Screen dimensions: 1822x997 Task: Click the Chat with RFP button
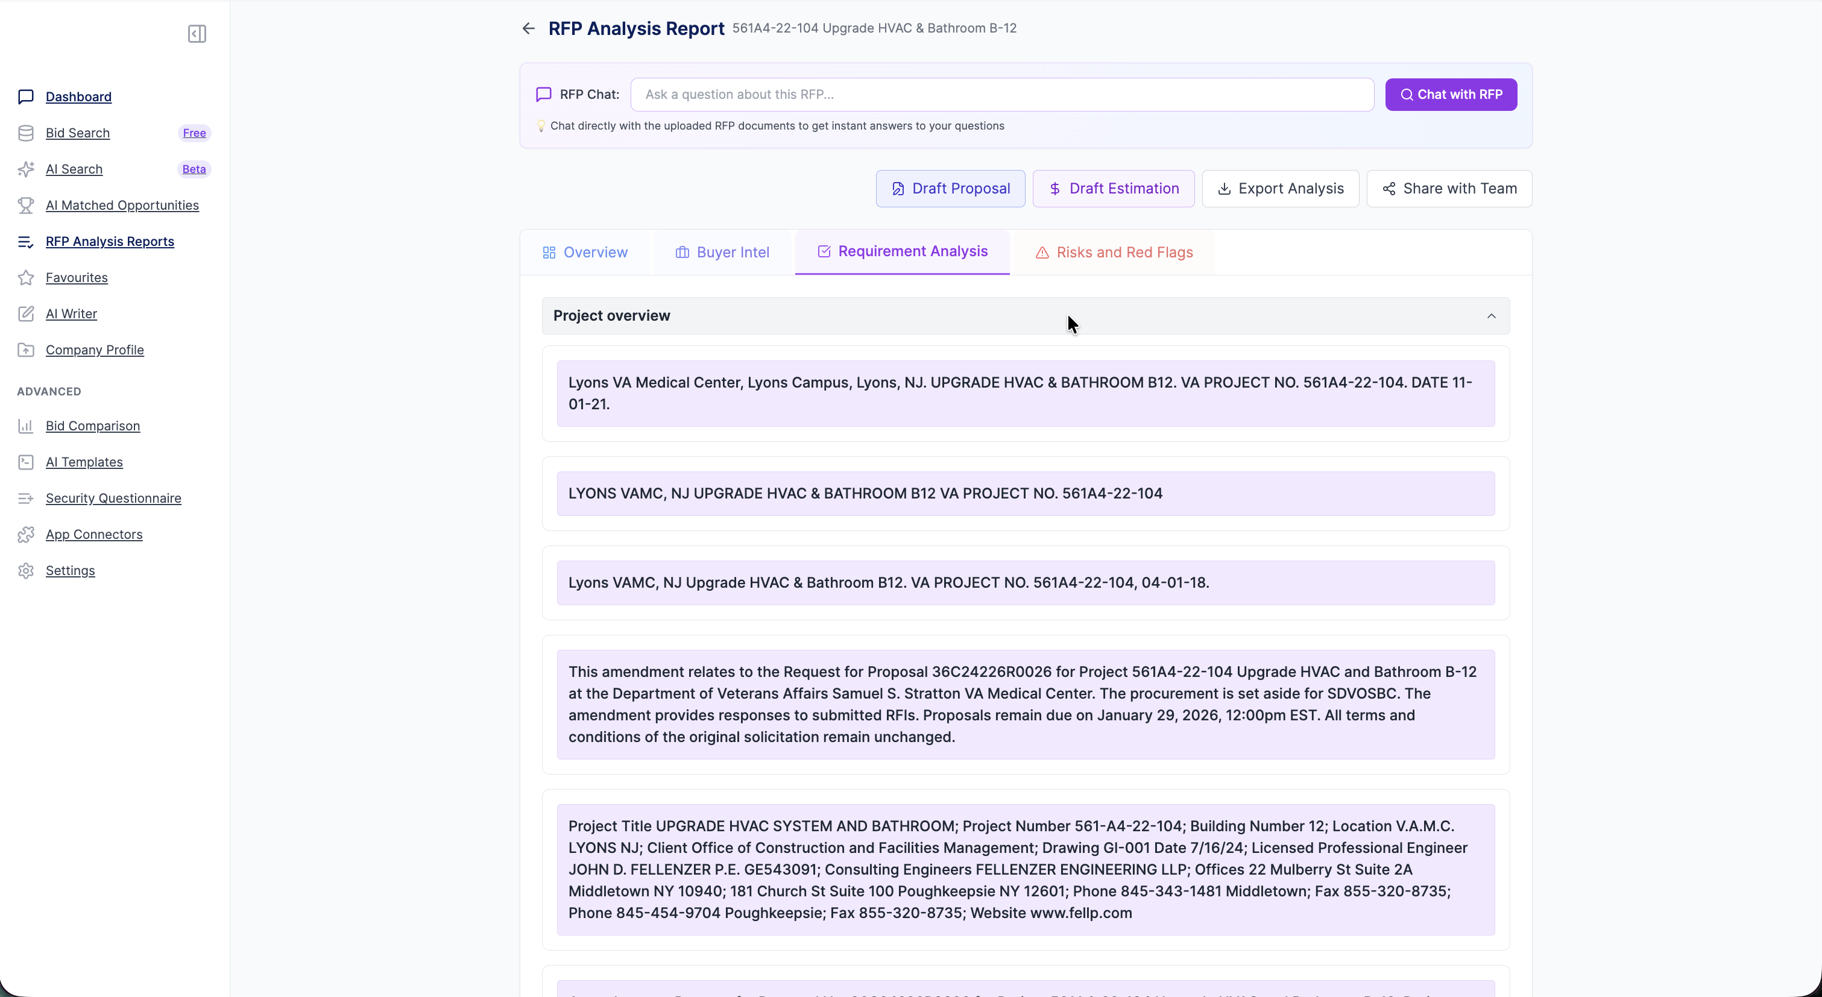point(1451,94)
